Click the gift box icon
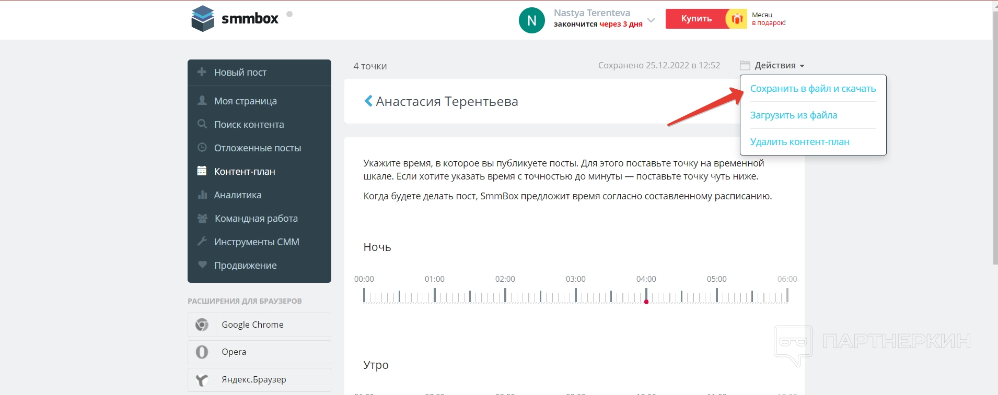The height and width of the screenshot is (395, 998). (x=737, y=19)
